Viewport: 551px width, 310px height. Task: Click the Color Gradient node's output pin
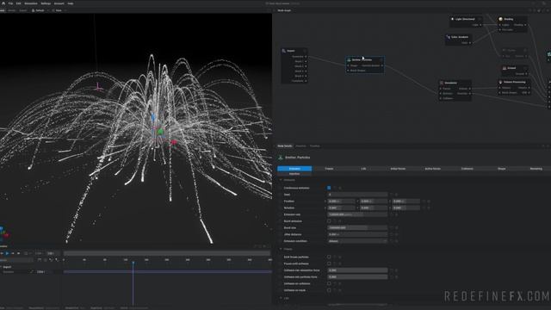(470, 43)
